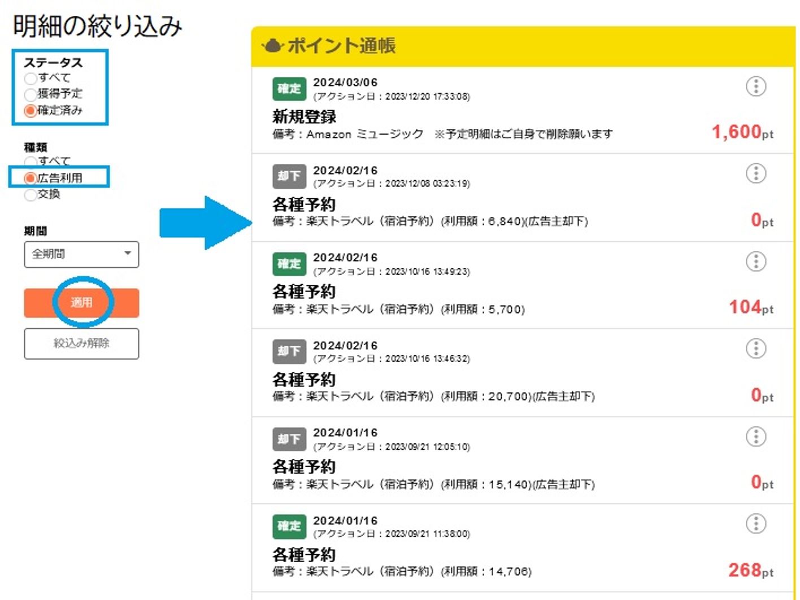
Task: Select 確定済み status radio button
Action: [x=31, y=110]
